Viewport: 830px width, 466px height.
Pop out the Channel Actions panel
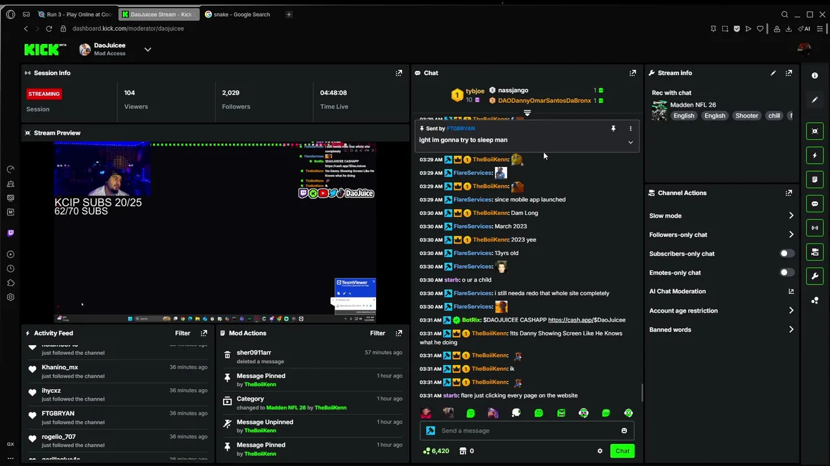pyautogui.click(x=788, y=193)
